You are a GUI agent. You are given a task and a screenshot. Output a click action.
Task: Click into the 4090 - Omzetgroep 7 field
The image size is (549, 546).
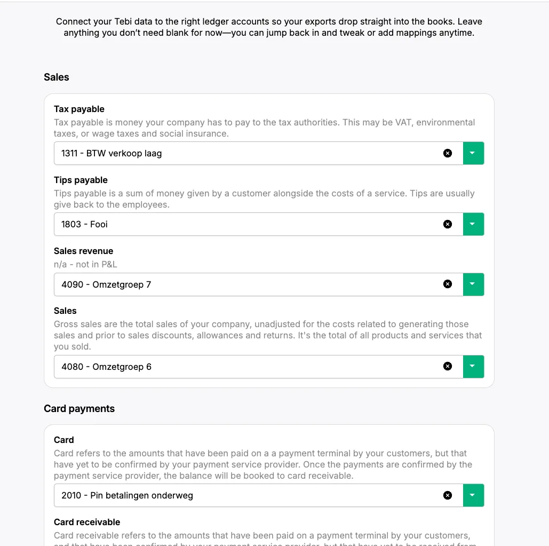245,284
